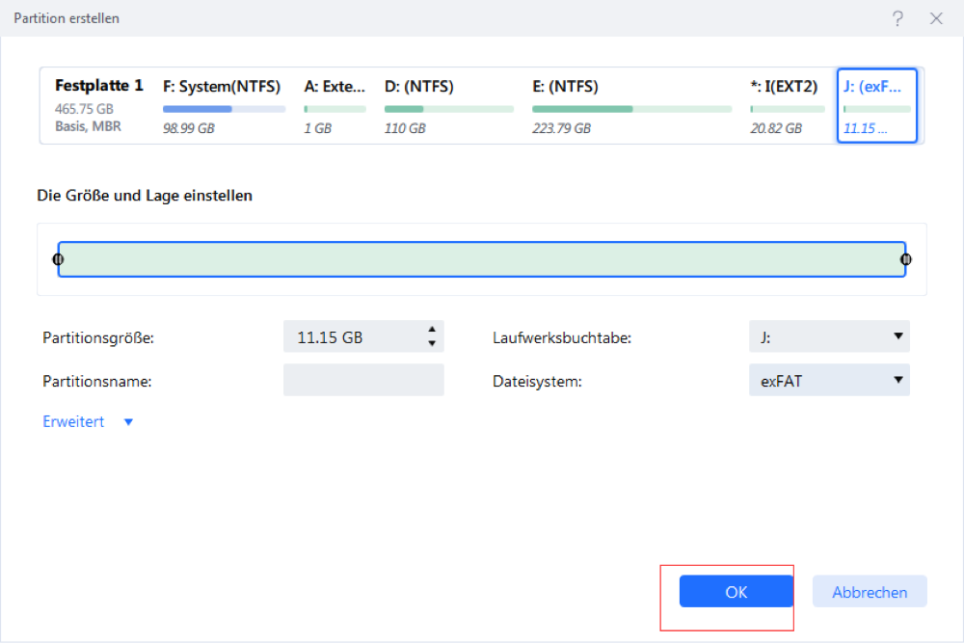The height and width of the screenshot is (643, 964).
Task: Click the Die Größe und Lage einstellen heading
Action: [x=145, y=196]
